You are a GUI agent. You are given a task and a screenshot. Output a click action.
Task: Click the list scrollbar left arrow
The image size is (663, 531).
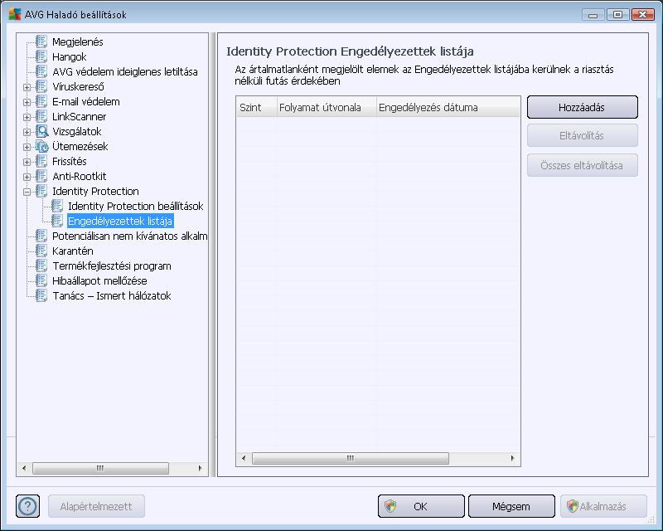click(x=244, y=458)
